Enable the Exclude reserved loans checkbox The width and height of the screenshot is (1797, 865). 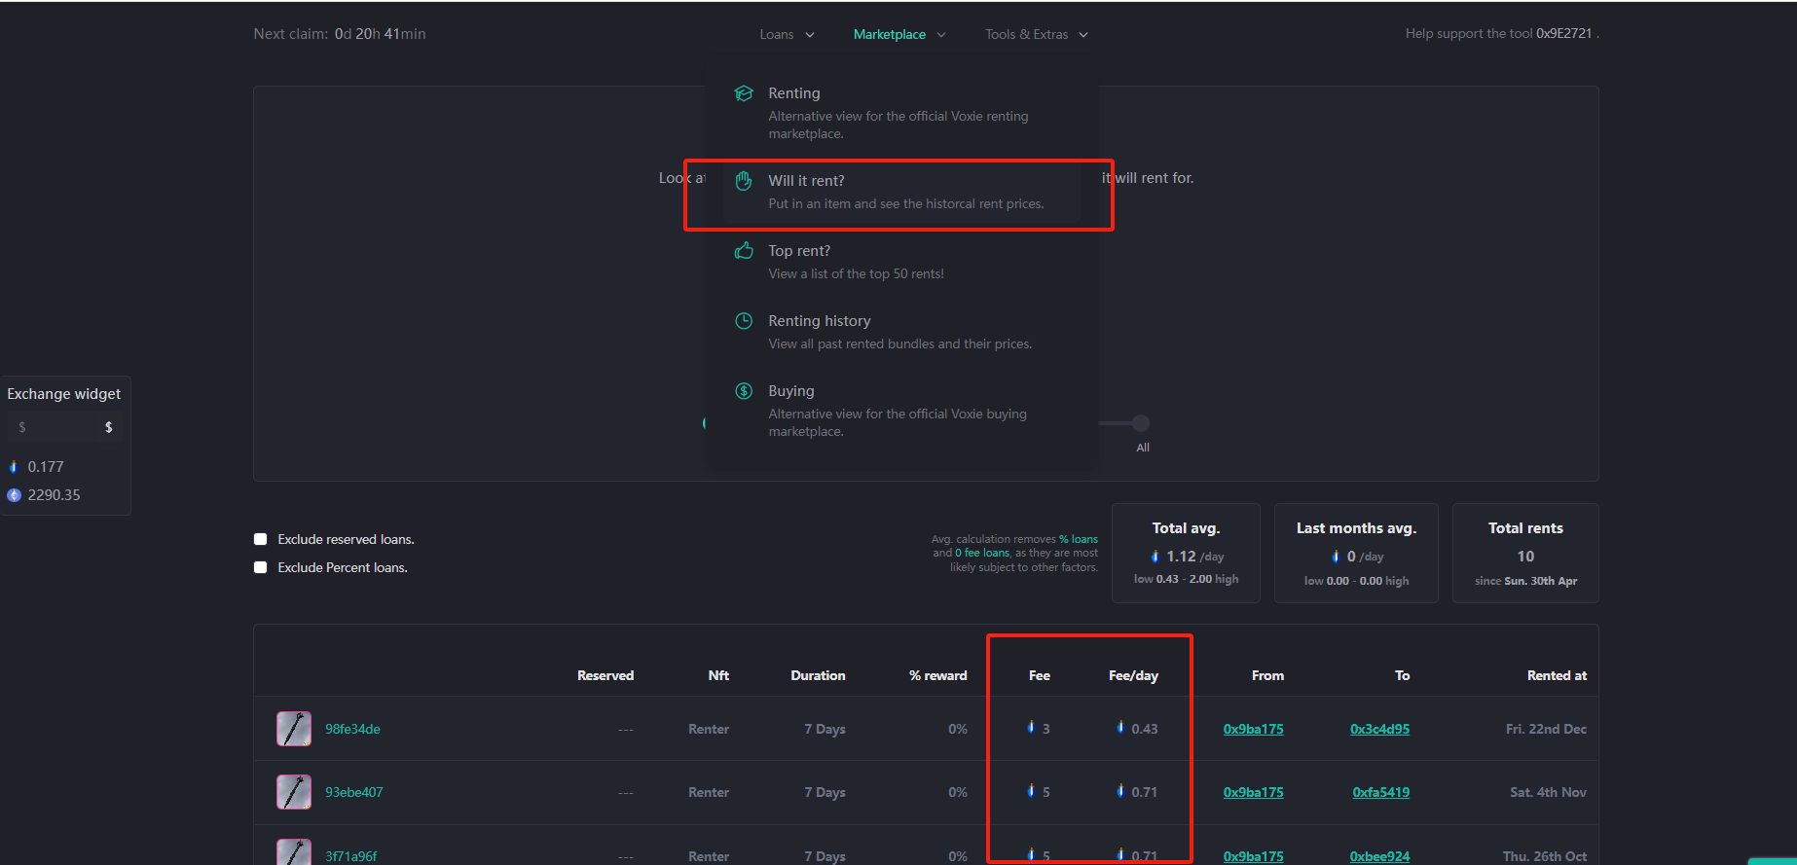pyautogui.click(x=261, y=539)
